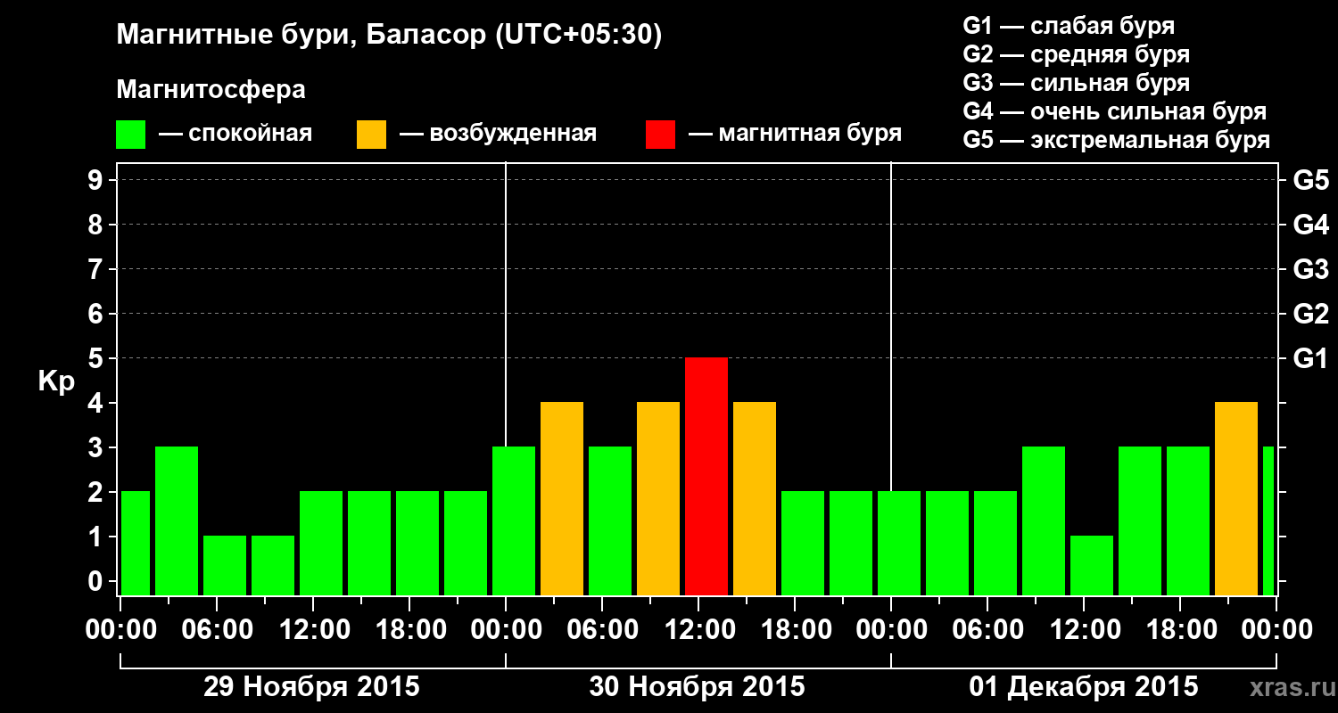This screenshot has width=1338, height=713.
Task: Click the Kp axis title label
Action: point(56,382)
